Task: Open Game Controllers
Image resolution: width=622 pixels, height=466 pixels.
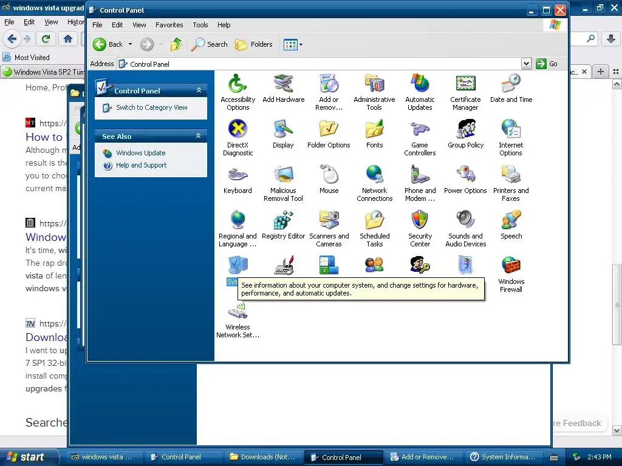Action: tap(420, 138)
